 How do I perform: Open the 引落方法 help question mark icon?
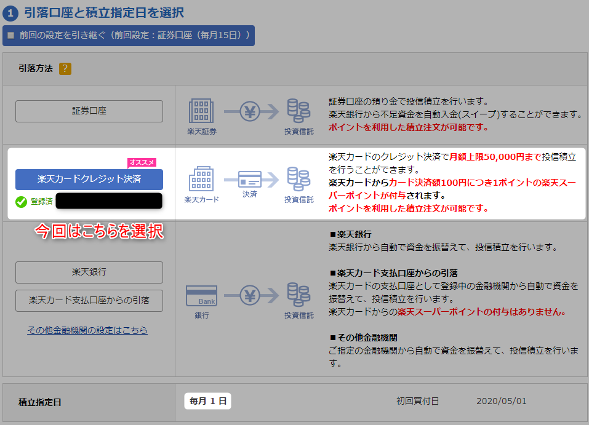65,69
